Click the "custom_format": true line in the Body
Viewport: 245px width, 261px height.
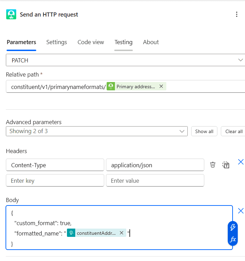43,223
